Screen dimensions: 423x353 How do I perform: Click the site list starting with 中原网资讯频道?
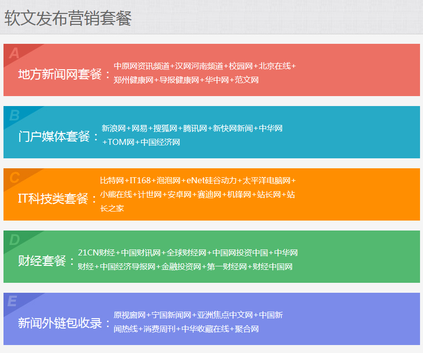(x=205, y=73)
